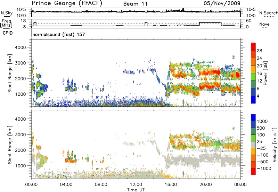Click the Beam 11 label
278x192 pixels.
136,4
